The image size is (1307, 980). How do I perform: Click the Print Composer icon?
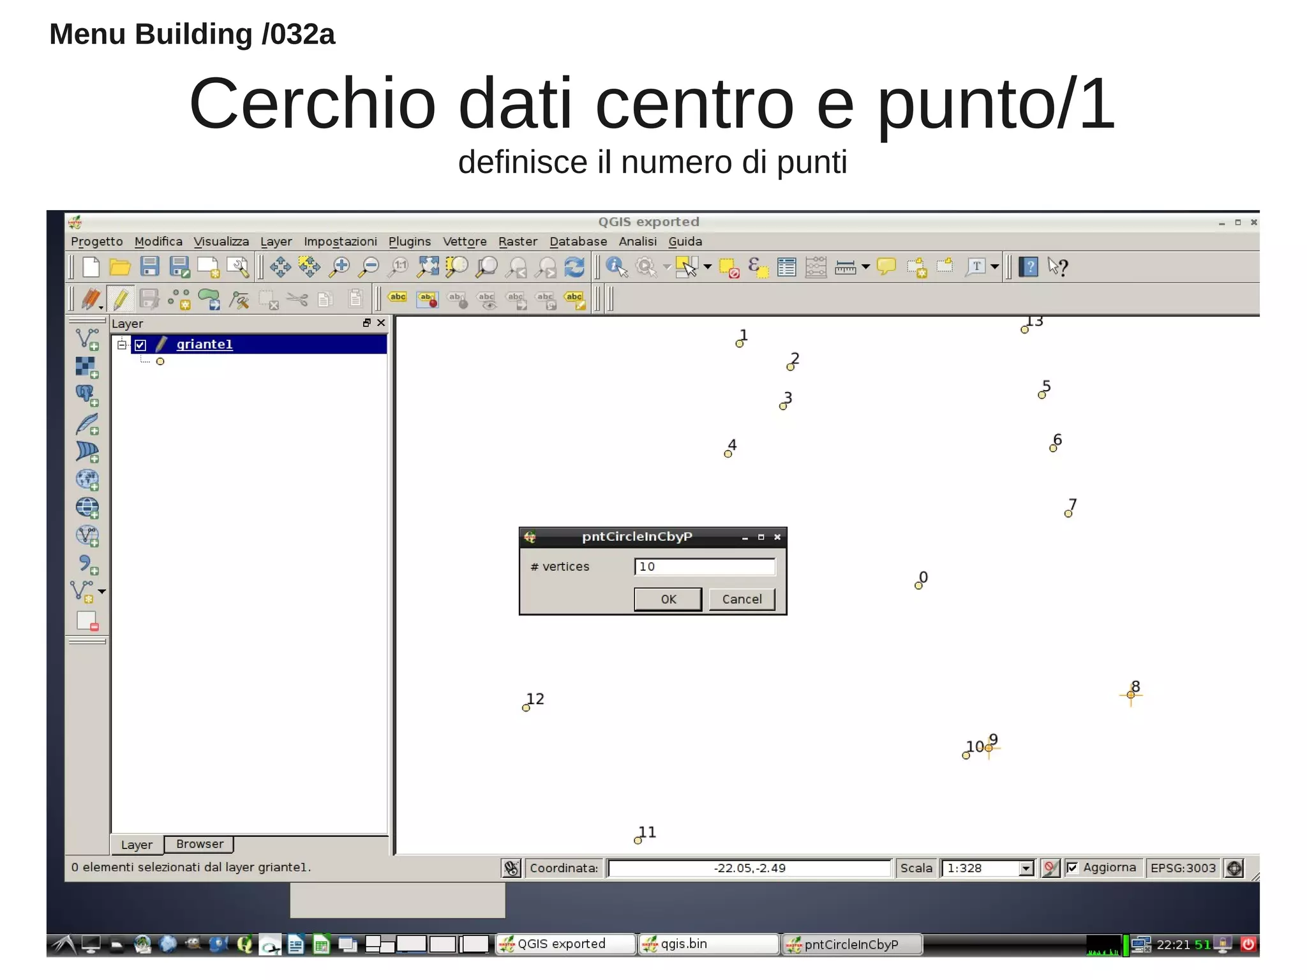click(208, 267)
